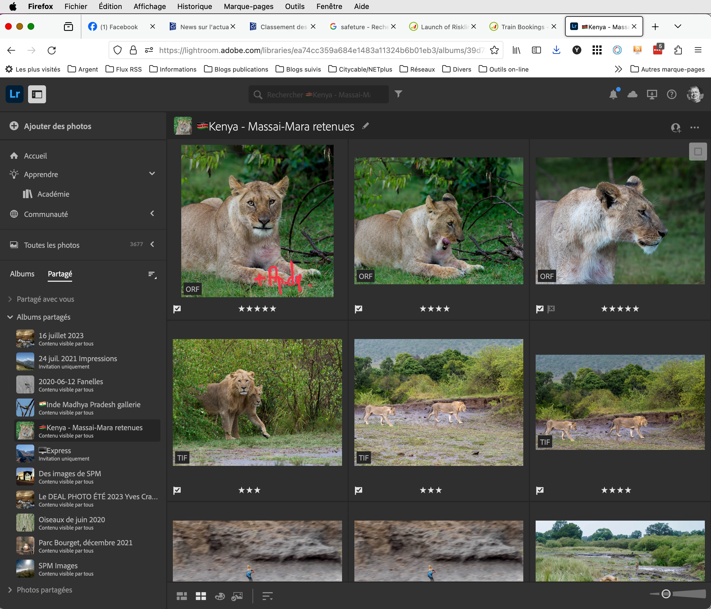Open cloud sync status icon
This screenshot has width=711, height=609.
pyautogui.click(x=632, y=94)
